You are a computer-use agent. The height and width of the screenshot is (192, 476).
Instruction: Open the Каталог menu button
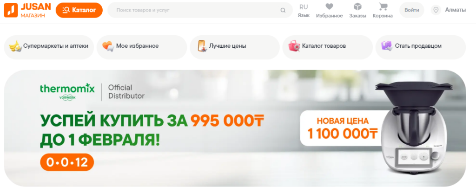pyautogui.click(x=79, y=10)
